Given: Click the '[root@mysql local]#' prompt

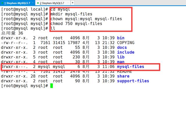Looking at the screenshot, I should (24, 9).
